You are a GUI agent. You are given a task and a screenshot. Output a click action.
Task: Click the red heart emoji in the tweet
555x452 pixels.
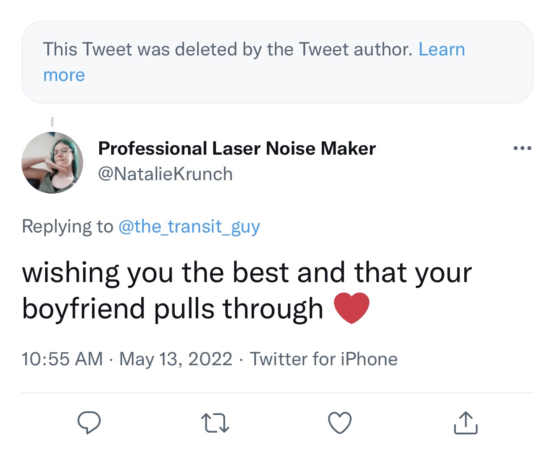click(x=352, y=308)
